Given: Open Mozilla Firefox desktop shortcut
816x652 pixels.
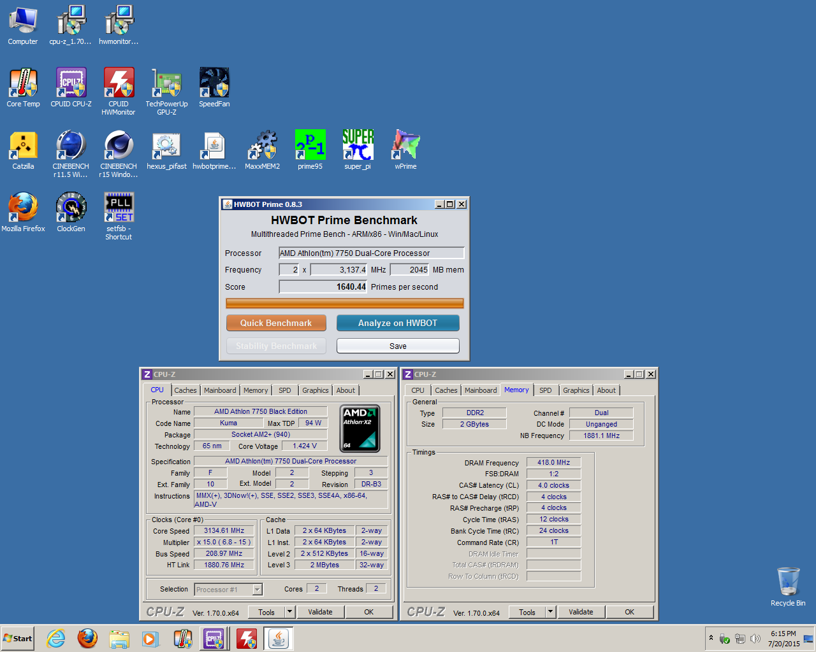Looking at the screenshot, I should [x=23, y=213].
